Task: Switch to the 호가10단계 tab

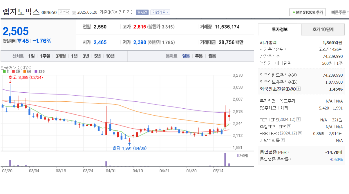Action: (323, 29)
